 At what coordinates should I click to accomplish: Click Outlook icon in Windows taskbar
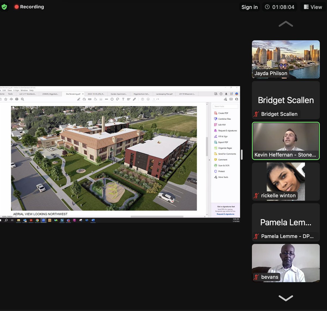[x=25, y=220]
